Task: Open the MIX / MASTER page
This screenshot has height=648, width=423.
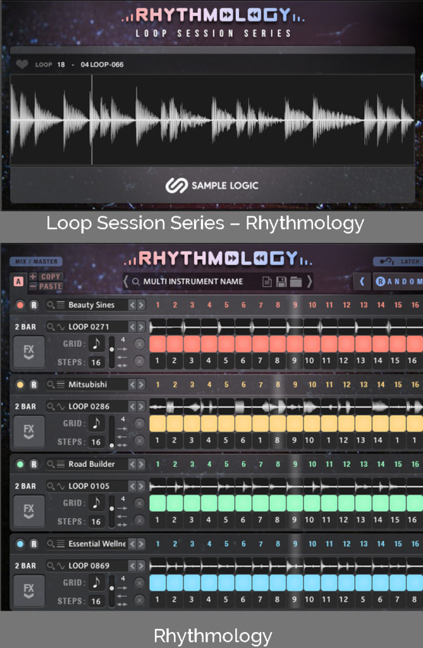Action: [x=36, y=261]
